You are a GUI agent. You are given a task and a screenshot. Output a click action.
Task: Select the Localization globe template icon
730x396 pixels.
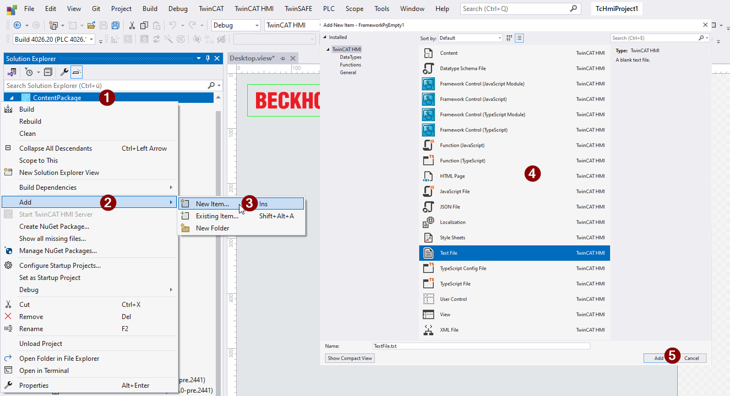428,222
